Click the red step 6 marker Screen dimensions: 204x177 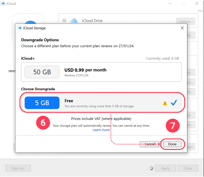click(43, 123)
